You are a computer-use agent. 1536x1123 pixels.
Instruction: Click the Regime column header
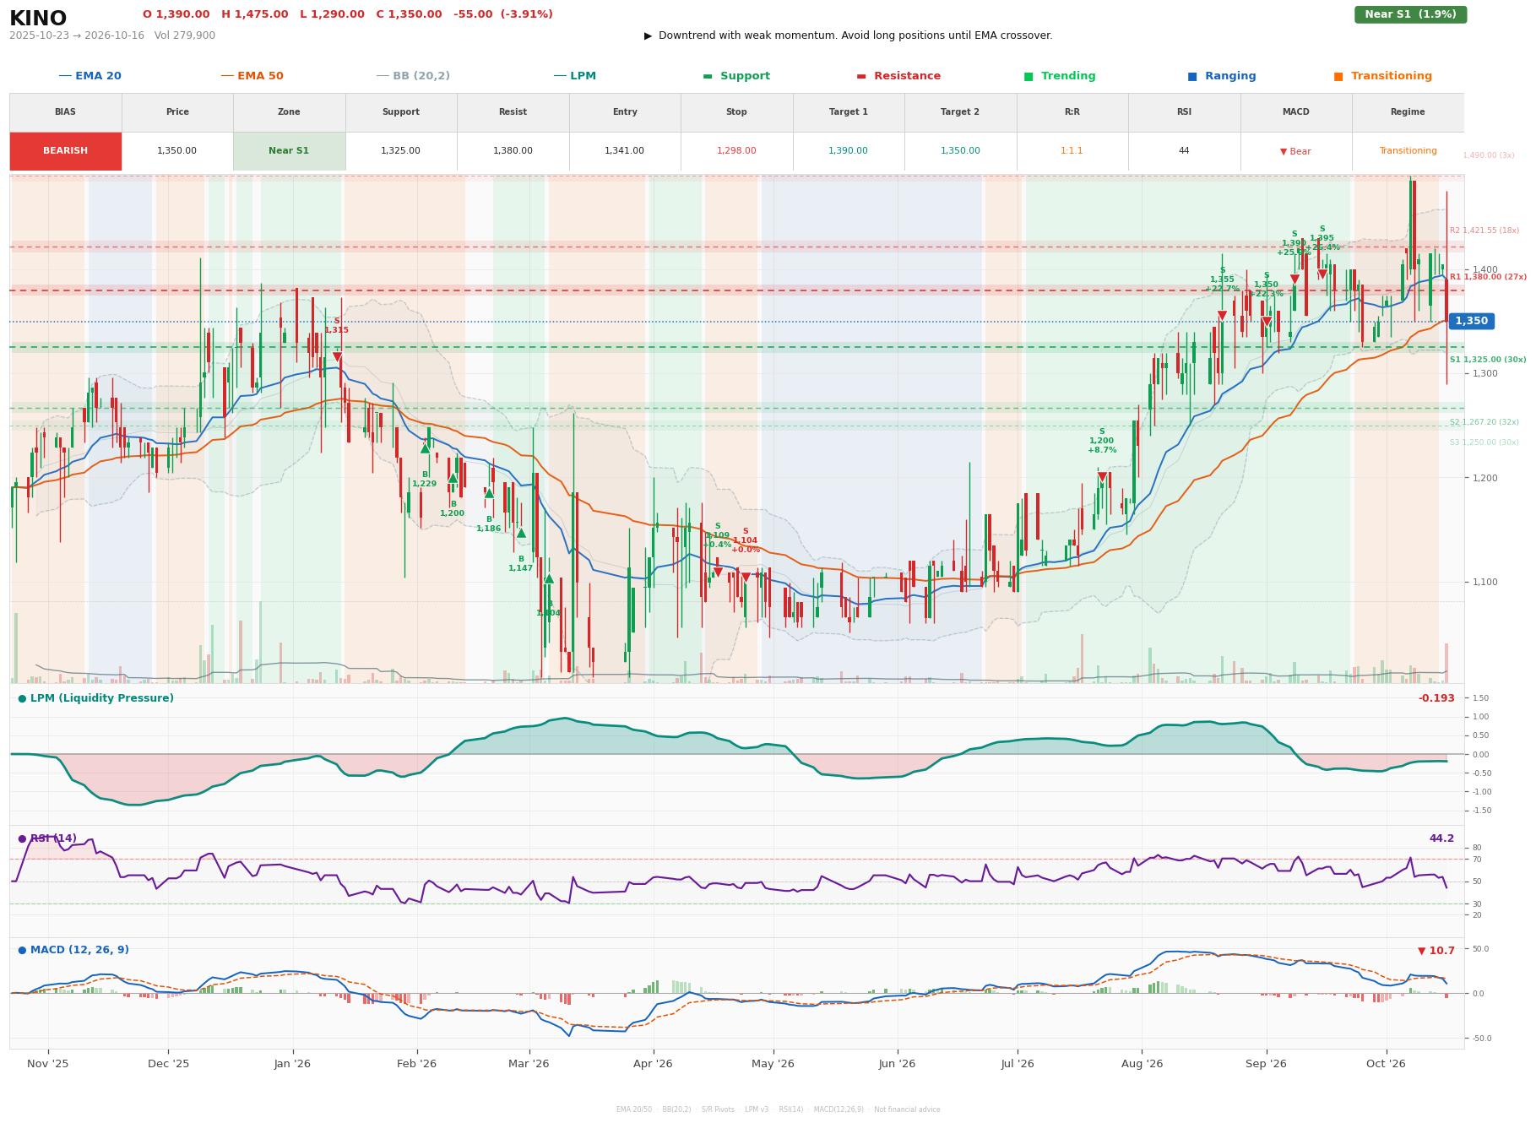[x=1407, y=112]
